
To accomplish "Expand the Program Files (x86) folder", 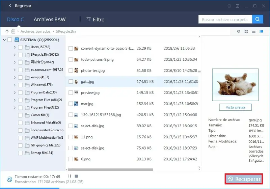I will 15,100.
